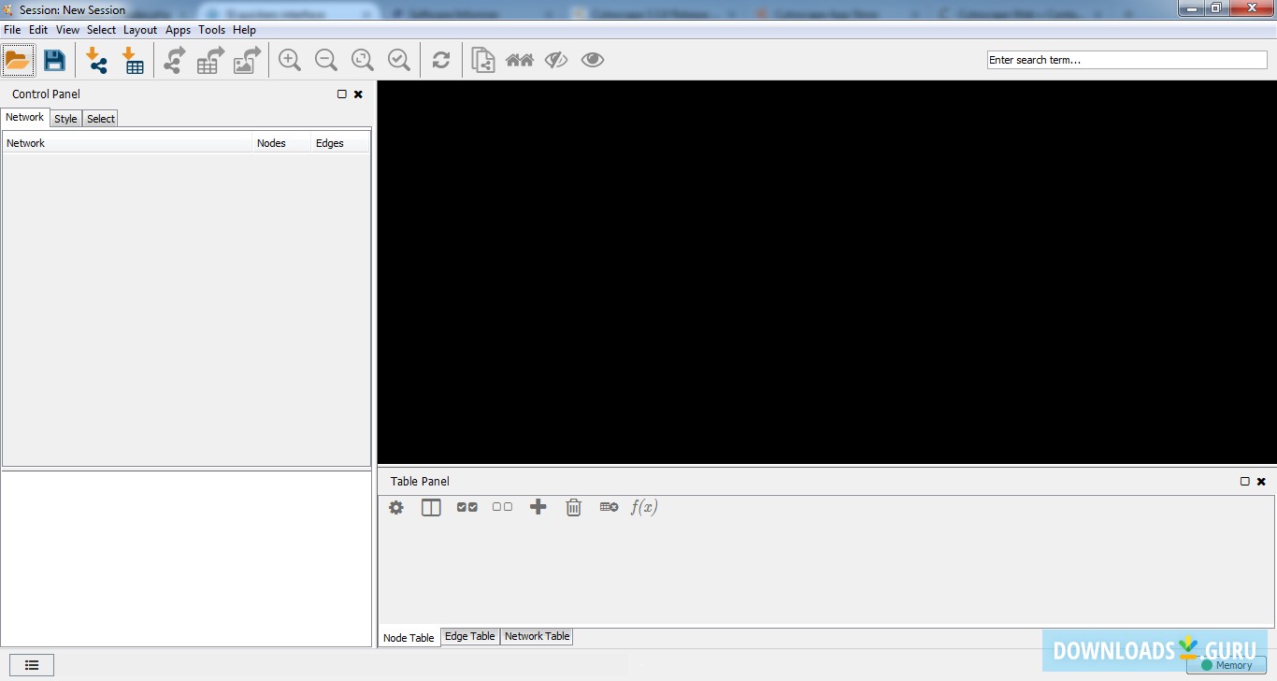Open a session file from the toolbar

tap(18, 61)
